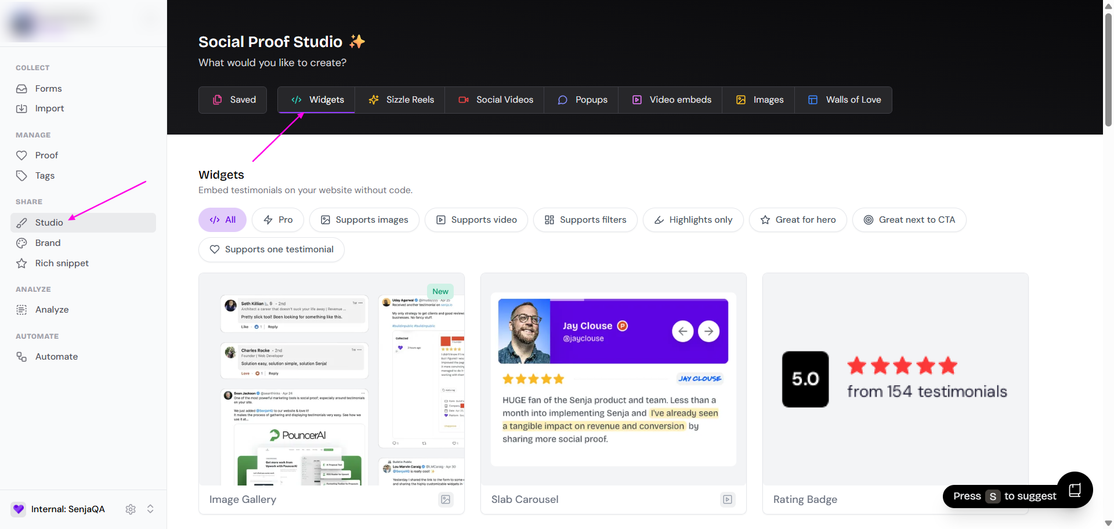The width and height of the screenshot is (1114, 529).
Task: Open the Rating Badge widget preview
Action: [895, 379]
